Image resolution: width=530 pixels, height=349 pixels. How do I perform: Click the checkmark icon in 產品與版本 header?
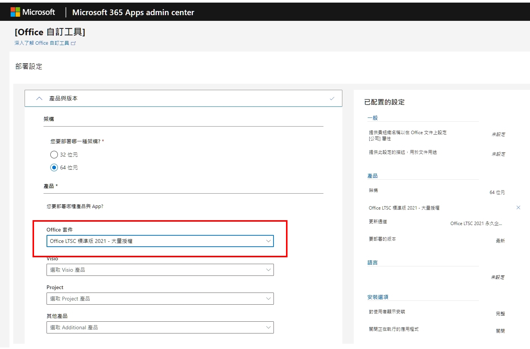tap(332, 99)
